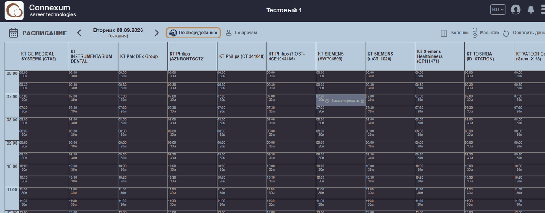The height and width of the screenshot is (213, 545).
Task: Click the refresh data circular arrow icon
Action: tap(506, 33)
